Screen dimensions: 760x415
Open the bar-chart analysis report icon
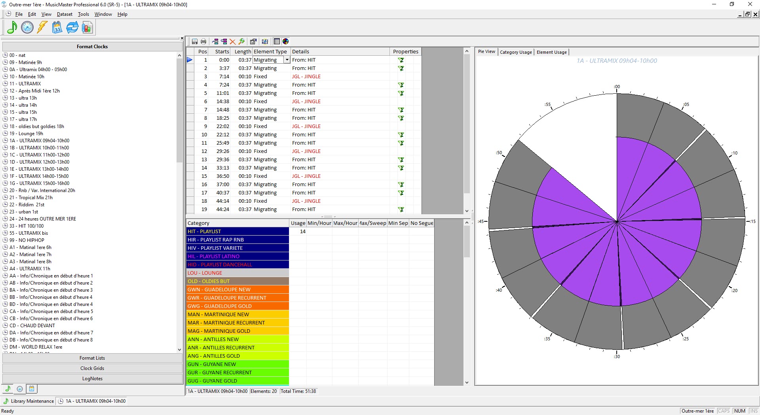(x=87, y=28)
